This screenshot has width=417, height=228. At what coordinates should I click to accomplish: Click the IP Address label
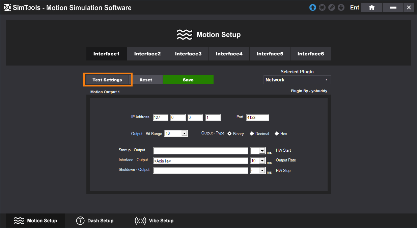(140, 117)
